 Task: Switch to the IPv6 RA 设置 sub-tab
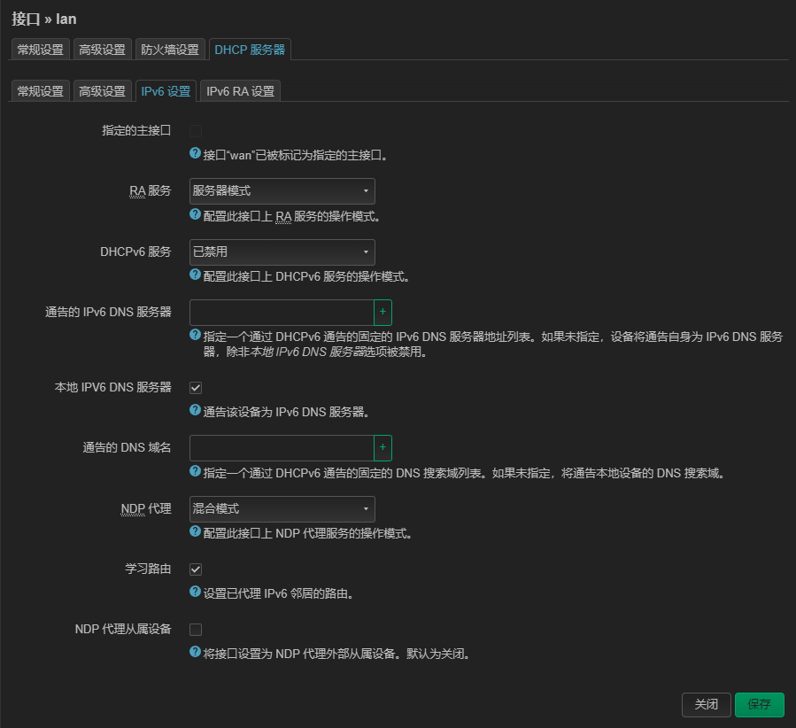[241, 91]
